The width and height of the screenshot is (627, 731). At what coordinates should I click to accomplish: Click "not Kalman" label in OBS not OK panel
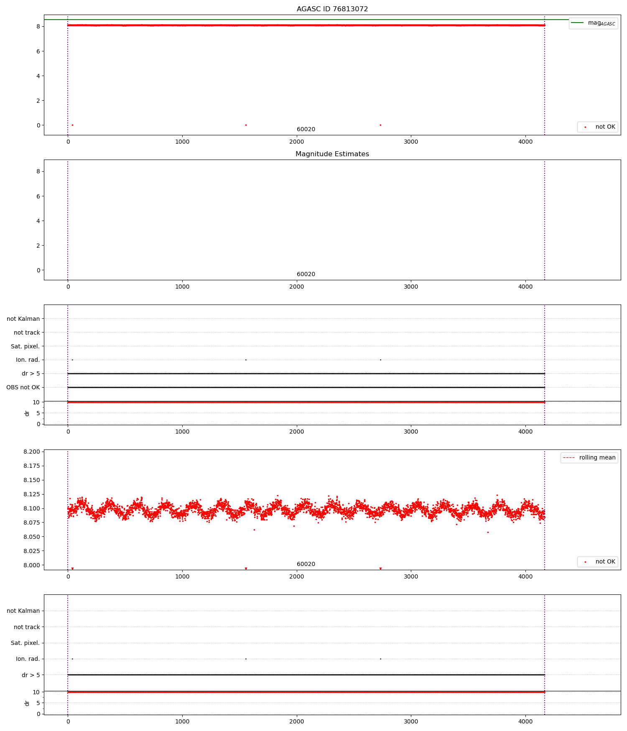[x=23, y=319]
